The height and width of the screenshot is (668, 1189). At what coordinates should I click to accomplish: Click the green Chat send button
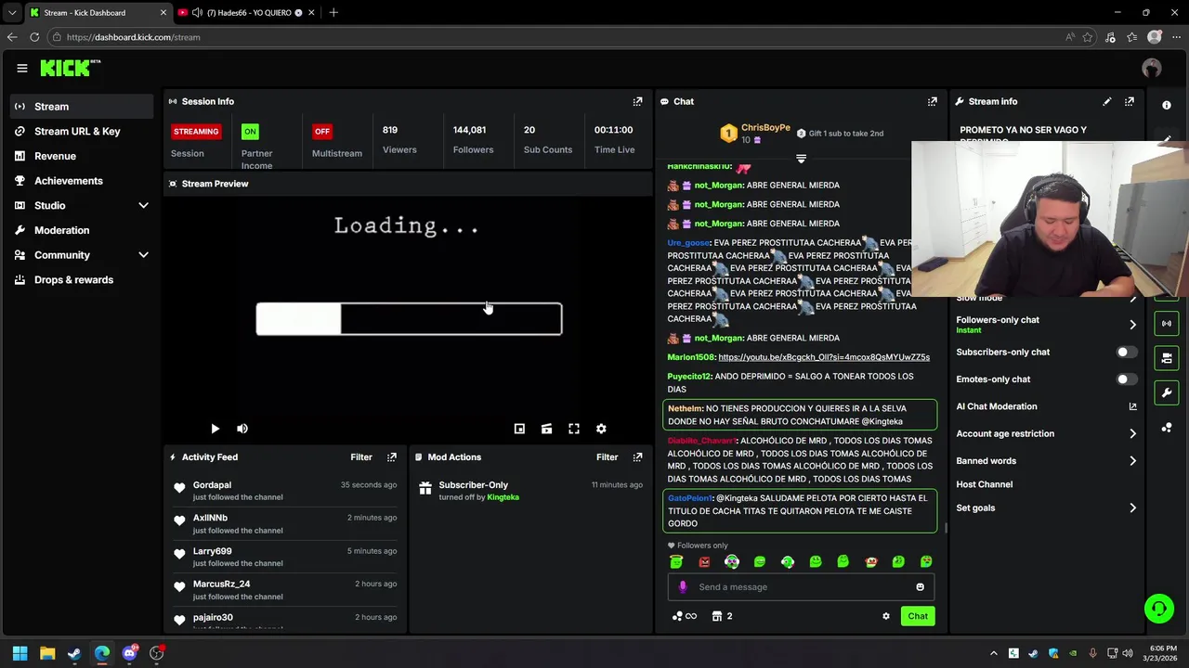pyautogui.click(x=918, y=616)
